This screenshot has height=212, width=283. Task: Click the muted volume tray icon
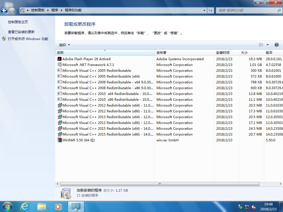point(254,207)
